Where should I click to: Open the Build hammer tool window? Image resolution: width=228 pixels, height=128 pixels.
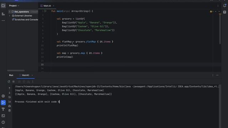click(3, 109)
